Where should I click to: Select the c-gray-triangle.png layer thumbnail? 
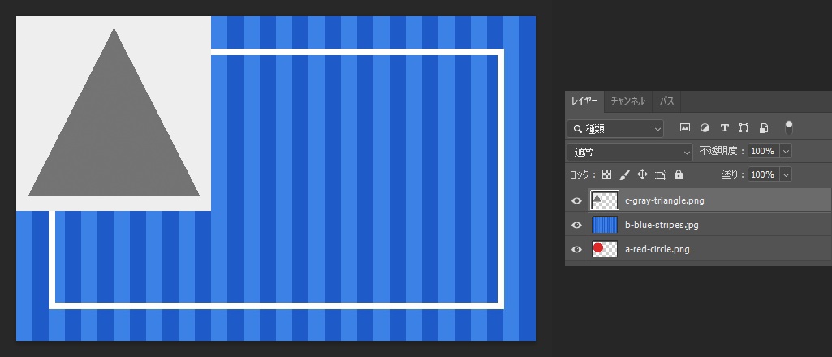click(605, 200)
